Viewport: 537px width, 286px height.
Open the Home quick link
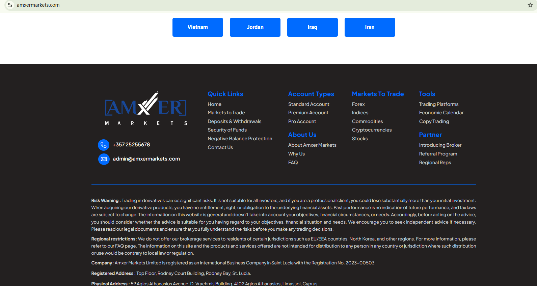[215, 104]
